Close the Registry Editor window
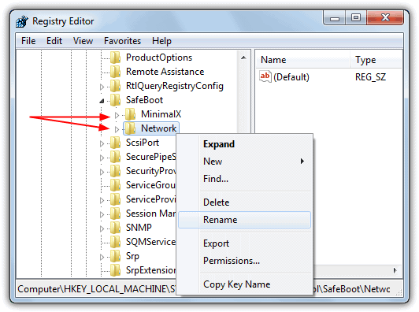 point(385,18)
